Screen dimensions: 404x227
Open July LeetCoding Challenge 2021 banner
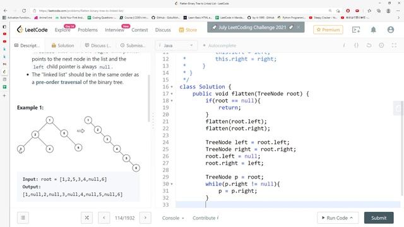pos(252,27)
